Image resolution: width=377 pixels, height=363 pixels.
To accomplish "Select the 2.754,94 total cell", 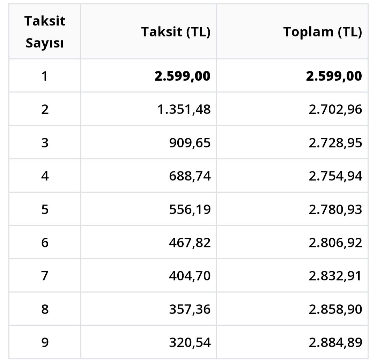I will [335, 176].
